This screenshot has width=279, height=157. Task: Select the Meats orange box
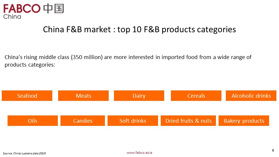[83, 96]
